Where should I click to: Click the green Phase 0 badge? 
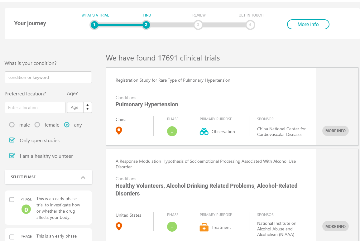tap(26, 209)
